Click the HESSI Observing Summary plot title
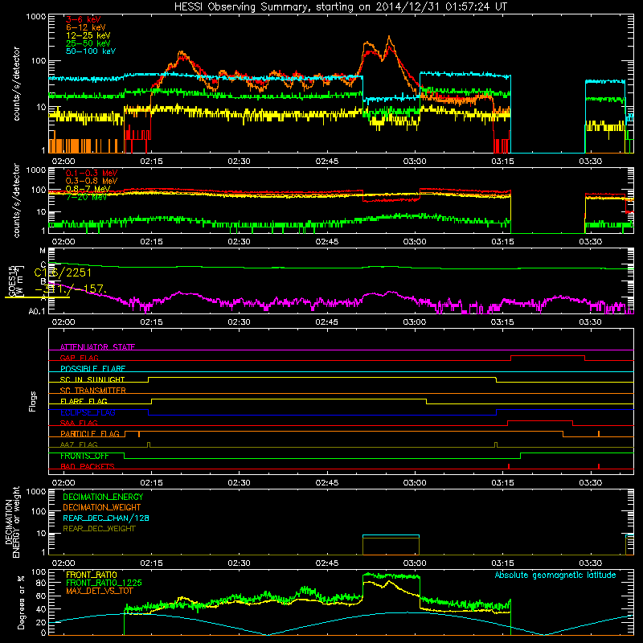 [x=341, y=7]
